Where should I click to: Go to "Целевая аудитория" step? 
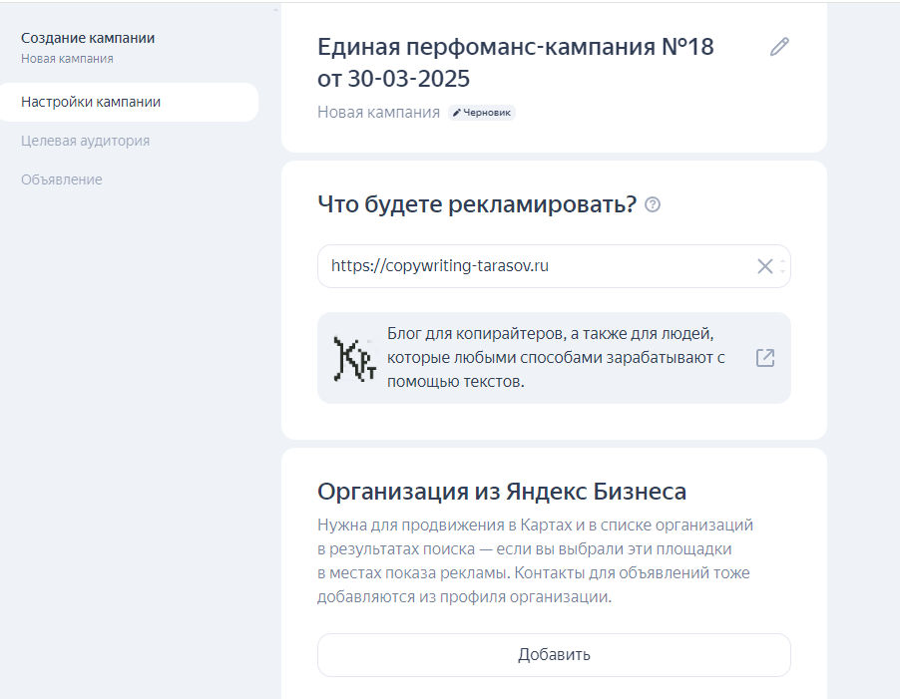(x=85, y=141)
